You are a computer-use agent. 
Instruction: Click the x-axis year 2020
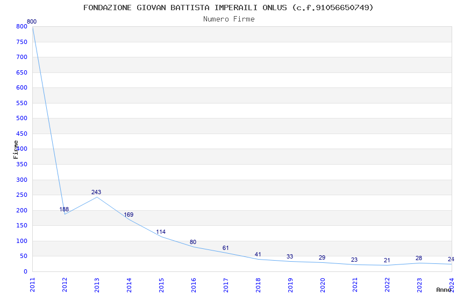tap(323, 285)
